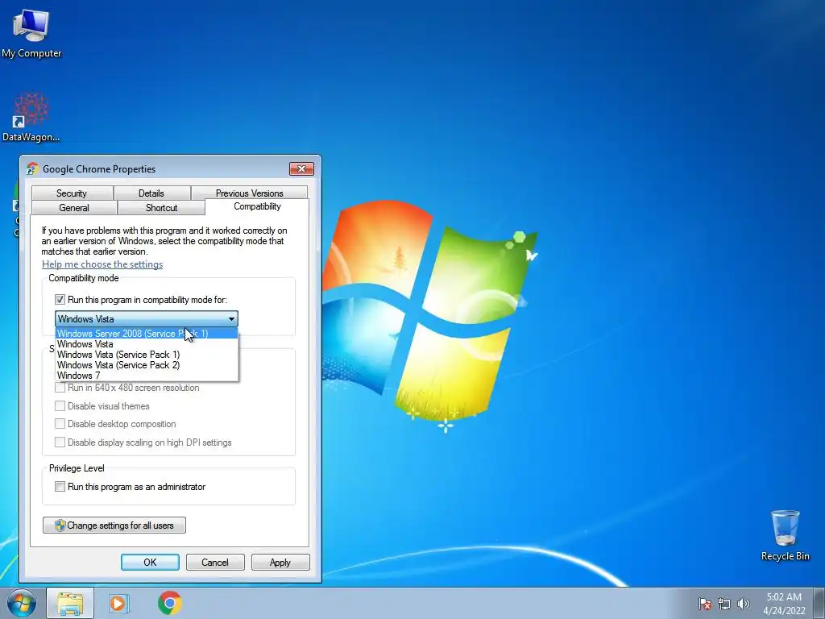This screenshot has height=619, width=825.
Task: Switch to the Shortcut tab
Action: pos(161,207)
